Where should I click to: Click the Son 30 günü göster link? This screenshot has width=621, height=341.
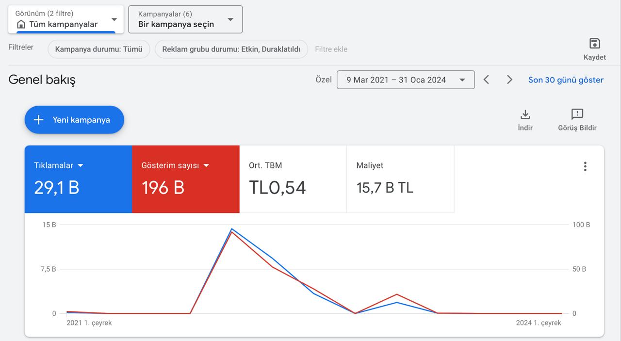(x=566, y=80)
